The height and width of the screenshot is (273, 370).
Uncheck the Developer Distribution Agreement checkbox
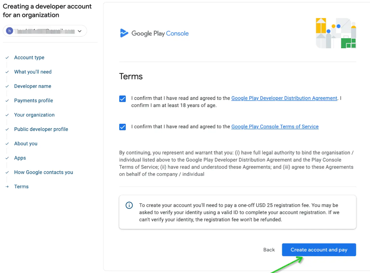122,99
